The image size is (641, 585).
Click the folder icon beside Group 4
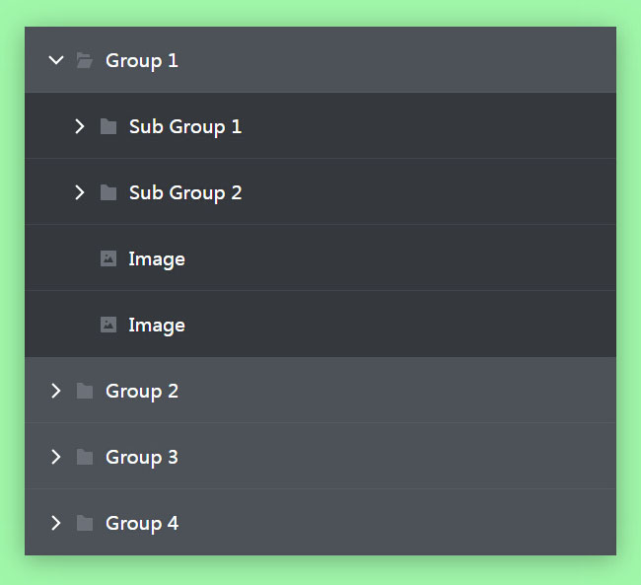tap(85, 523)
